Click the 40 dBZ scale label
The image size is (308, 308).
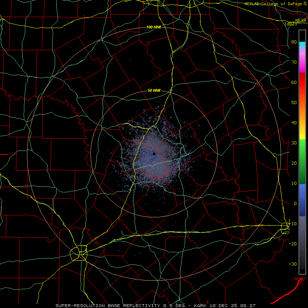tap(294, 123)
